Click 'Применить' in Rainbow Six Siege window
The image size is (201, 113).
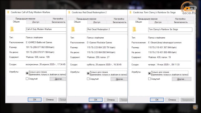coord(187,100)
